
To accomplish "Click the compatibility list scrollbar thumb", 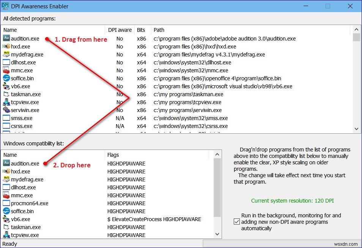I will coord(217,187).
